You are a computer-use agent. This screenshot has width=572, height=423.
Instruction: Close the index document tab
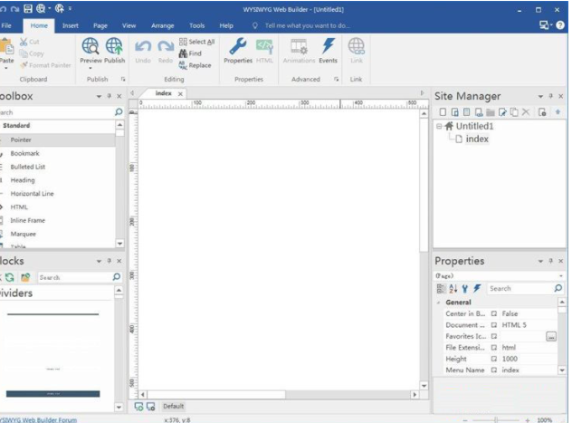tap(180, 94)
